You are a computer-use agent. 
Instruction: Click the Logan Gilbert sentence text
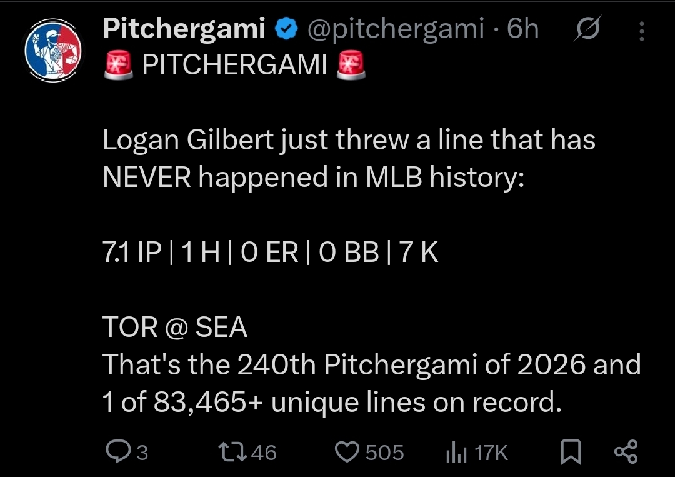coord(349,158)
